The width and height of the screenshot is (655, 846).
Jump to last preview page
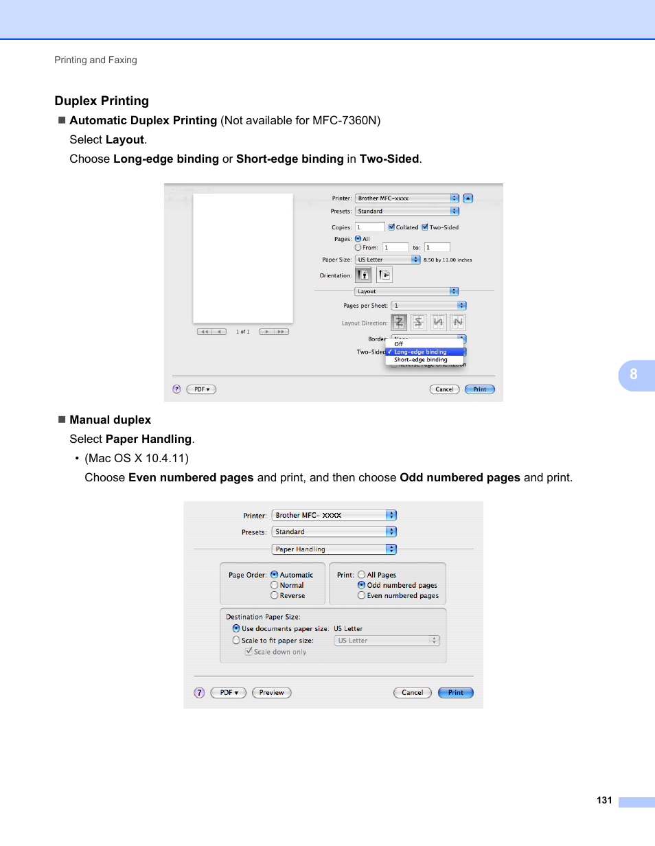click(281, 332)
